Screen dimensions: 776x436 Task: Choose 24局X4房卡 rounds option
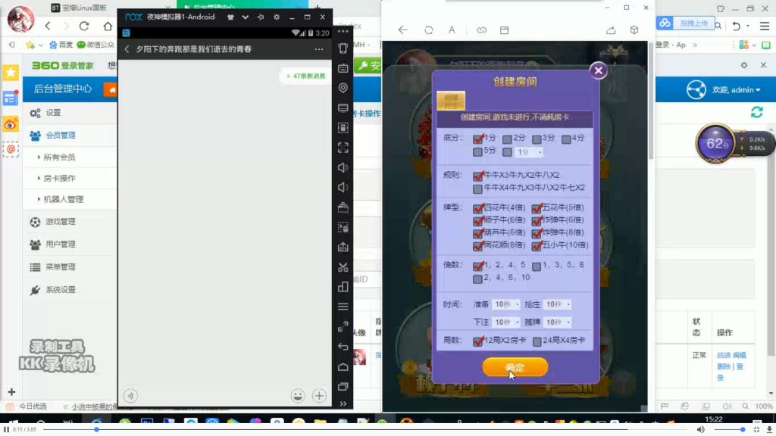tap(537, 341)
